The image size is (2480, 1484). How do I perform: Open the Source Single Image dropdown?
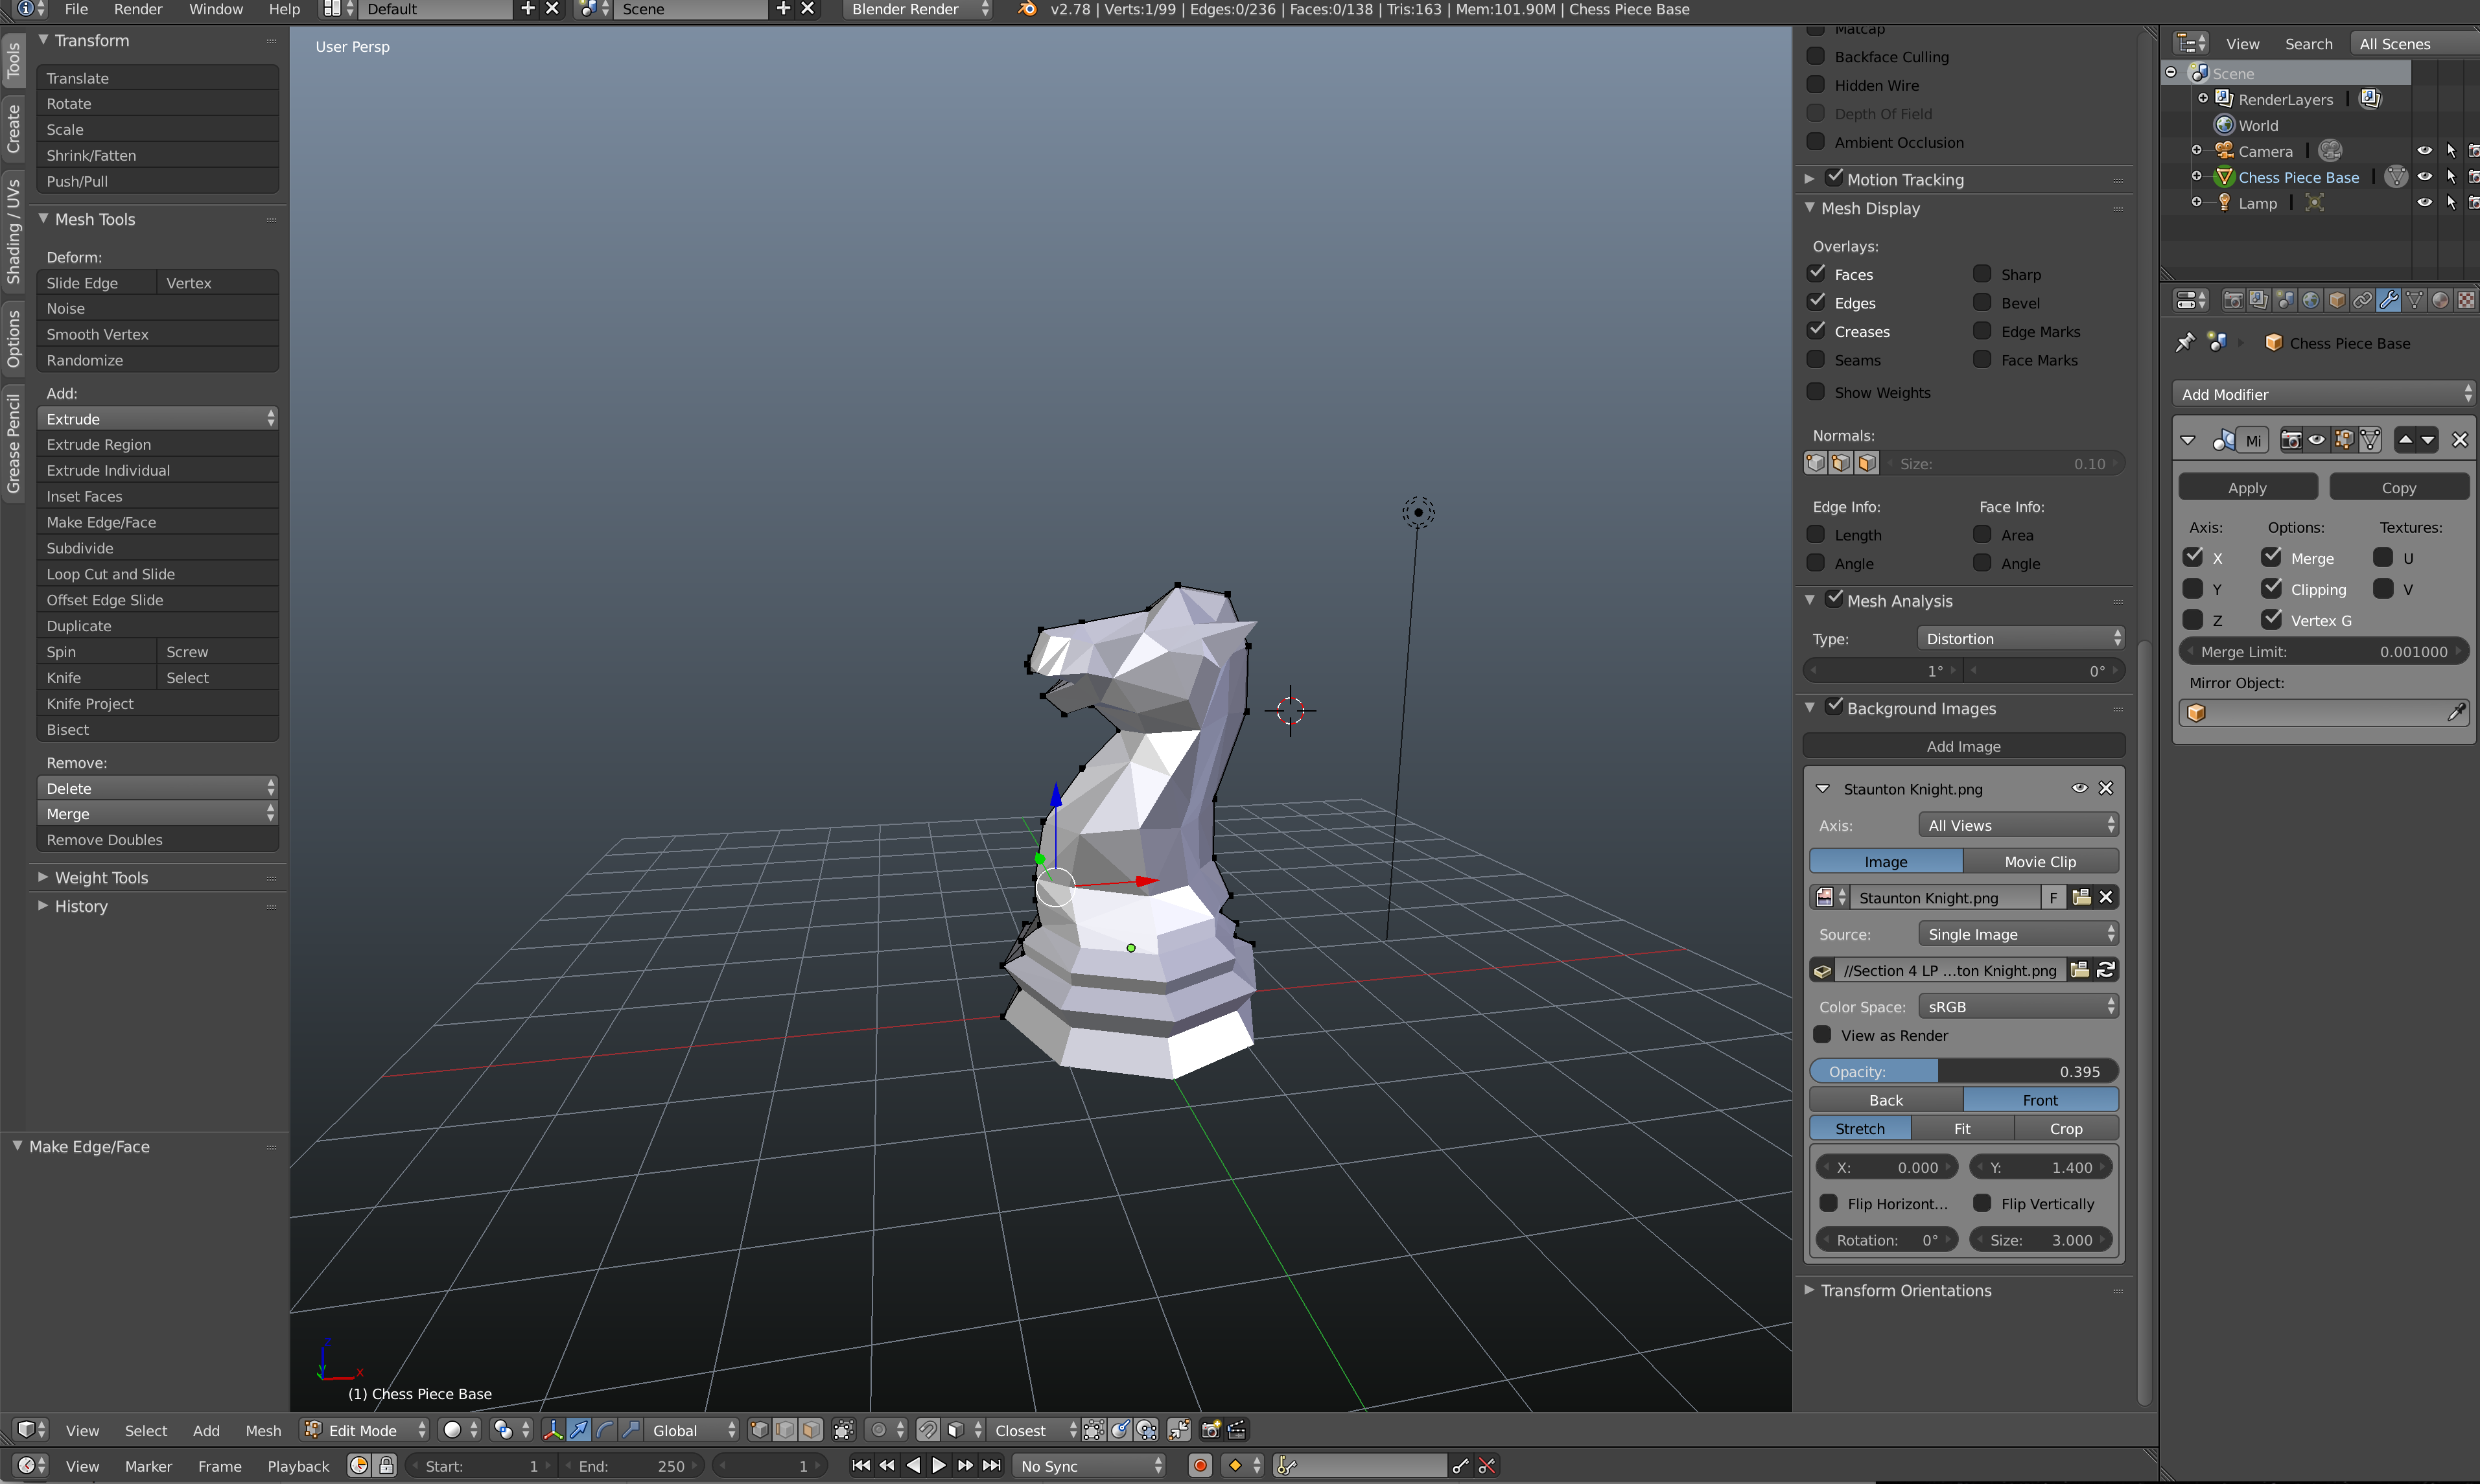pyautogui.click(x=2018, y=934)
